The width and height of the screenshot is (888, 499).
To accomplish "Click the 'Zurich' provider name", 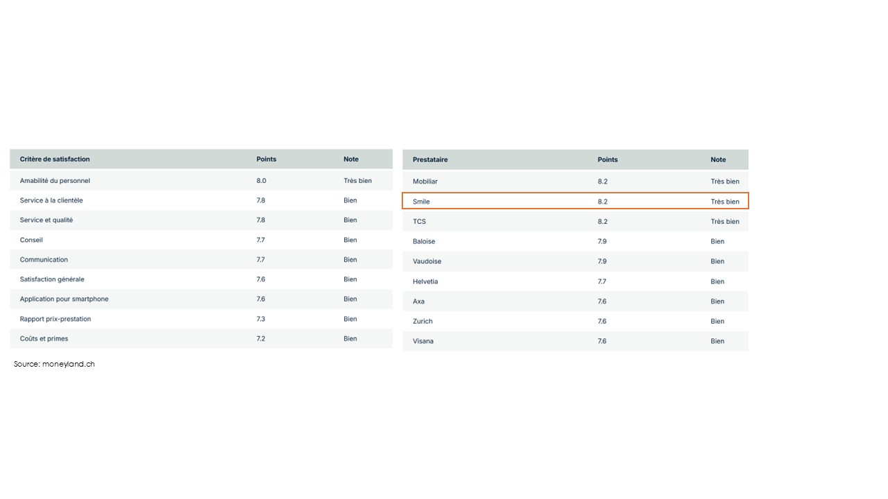I will (x=422, y=322).
